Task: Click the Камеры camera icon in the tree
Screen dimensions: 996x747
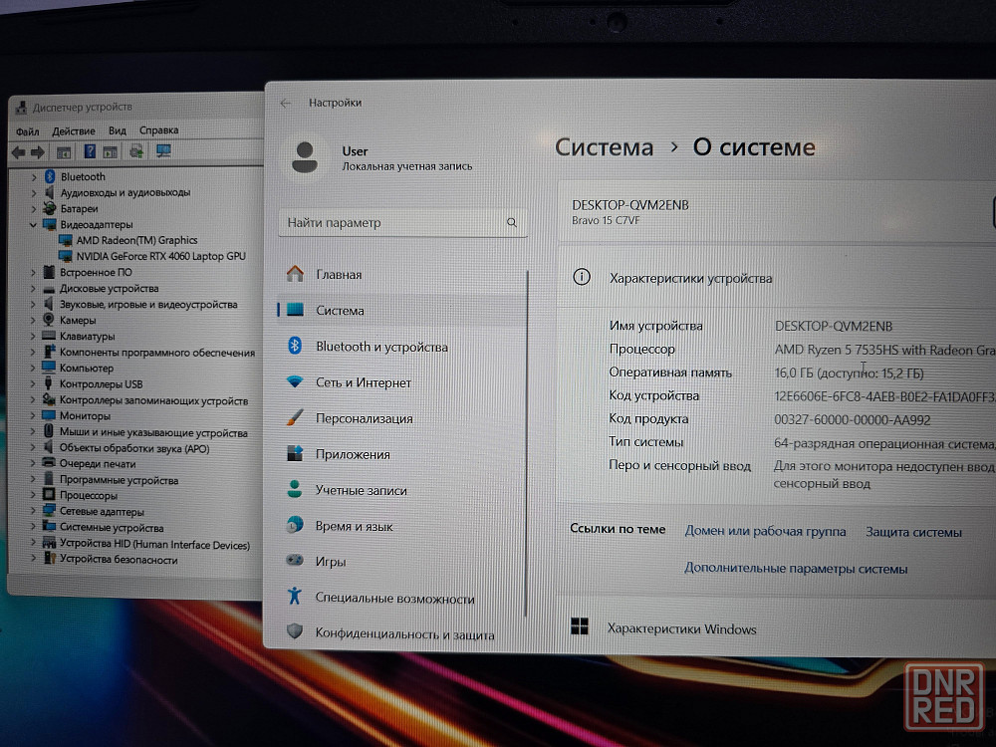Action: (49, 320)
